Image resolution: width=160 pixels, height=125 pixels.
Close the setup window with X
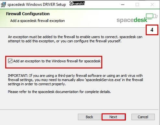tap(152, 5)
